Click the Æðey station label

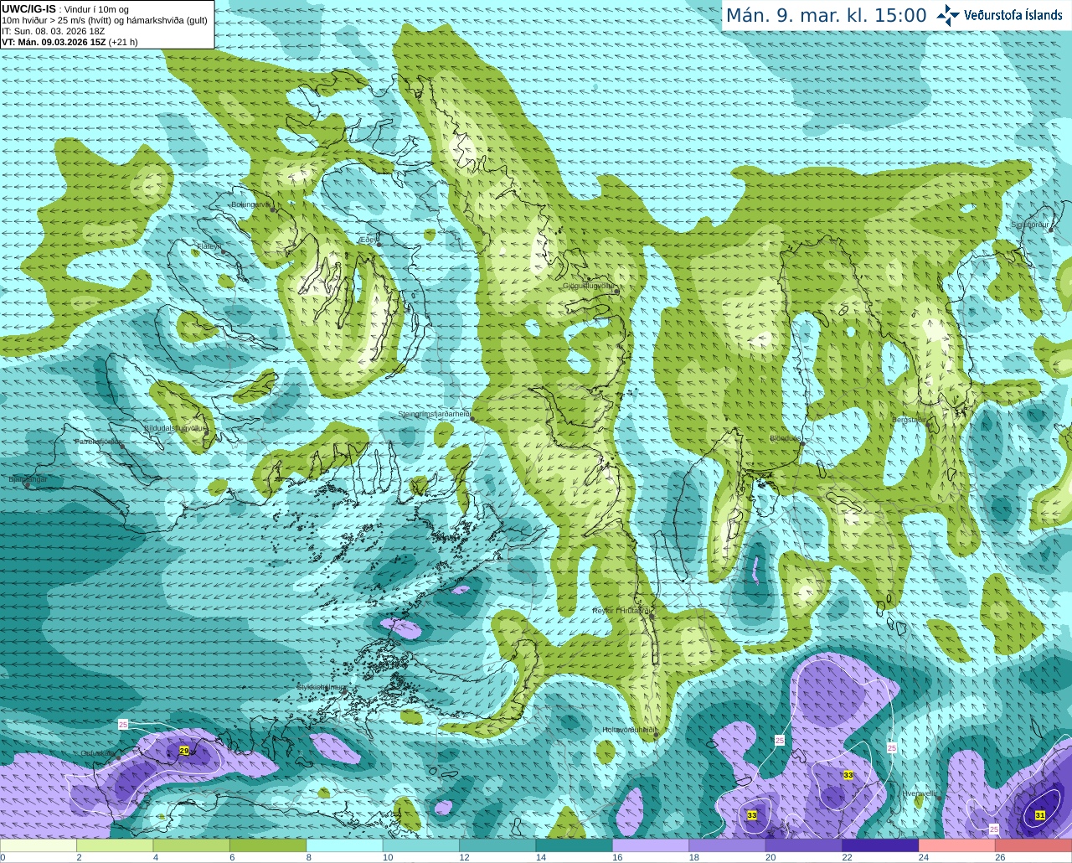click(368, 240)
